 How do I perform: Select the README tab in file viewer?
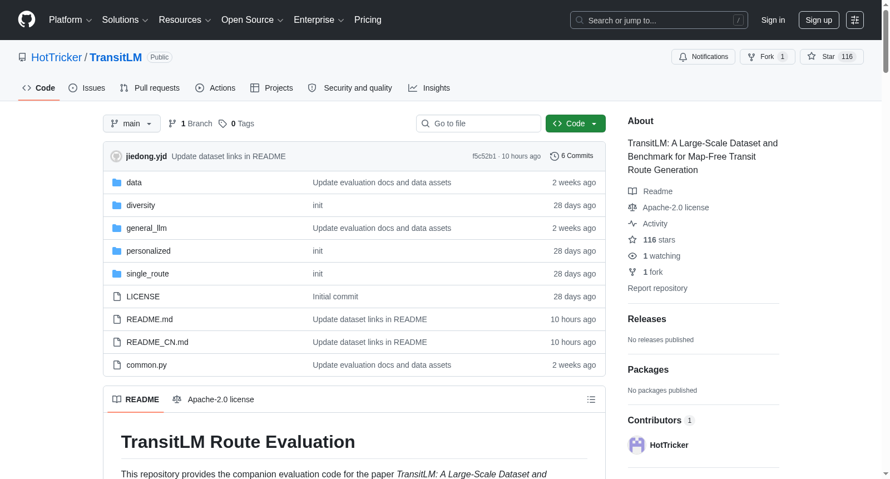136,399
